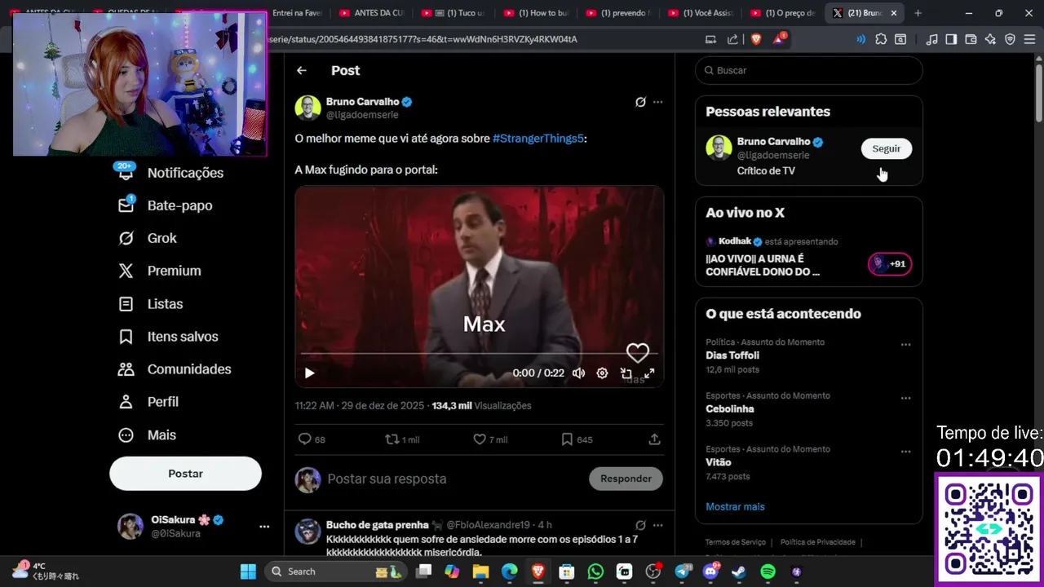The width and height of the screenshot is (1044, 587).
Task: Open Brave Wallet icon
Action: (x=971, y=39)
